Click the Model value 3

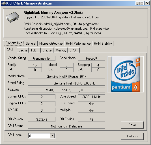coord(66,65)
